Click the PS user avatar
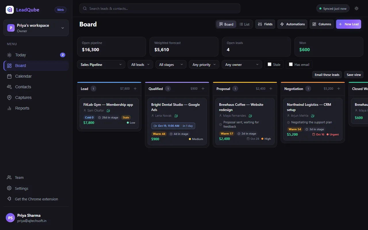The height and width of the screenshot is (230, 368). pos(10,218)
